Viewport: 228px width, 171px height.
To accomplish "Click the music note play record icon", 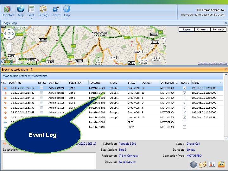I will 221,164.
